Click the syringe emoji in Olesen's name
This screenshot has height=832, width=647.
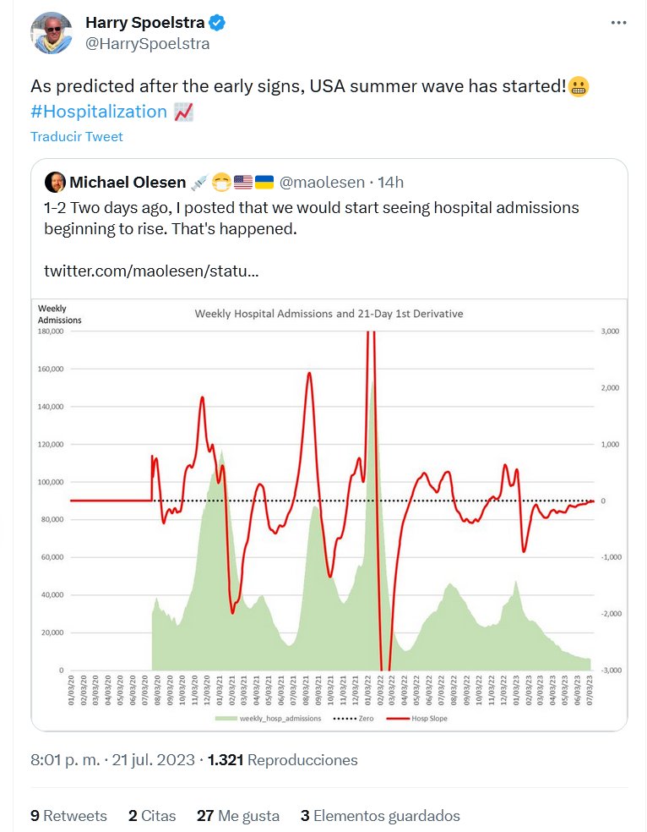[x=199, y=182]
